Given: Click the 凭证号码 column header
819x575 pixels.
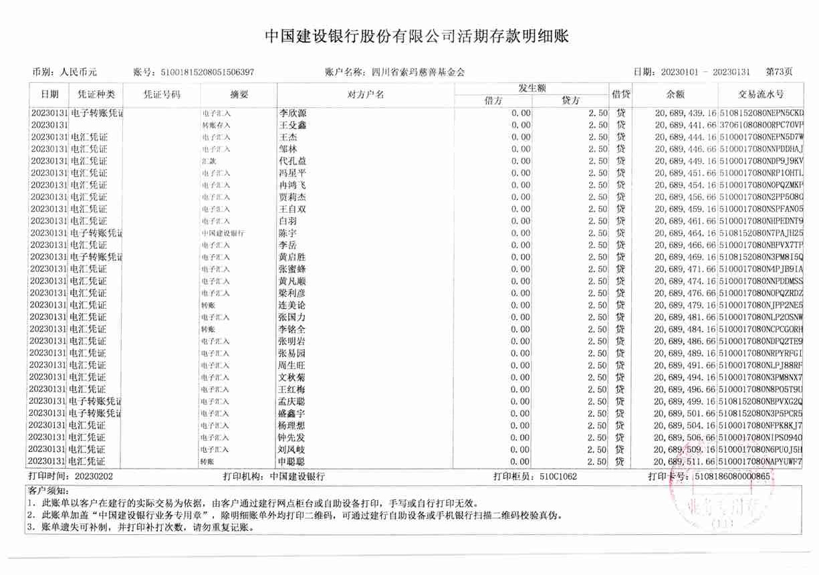Looking at the screenshot, I should click(162, 94).
